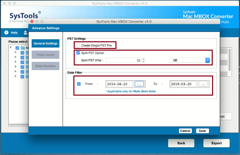Image resolution: width=240 pixels, height=155 pixels.
Task: Uncheck the Split PST Option checkbox
Action: 78,53
